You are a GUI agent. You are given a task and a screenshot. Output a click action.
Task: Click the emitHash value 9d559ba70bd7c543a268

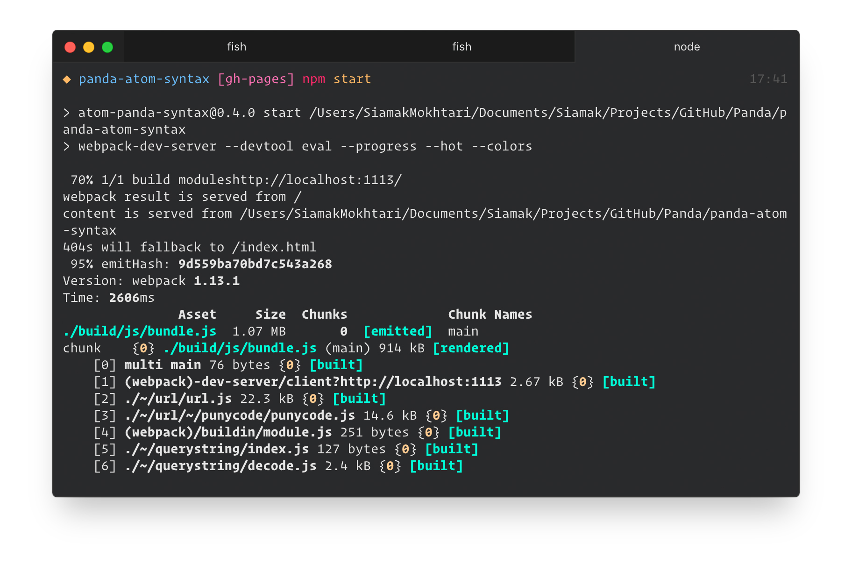pyautogui.click(x=255, y=264)
